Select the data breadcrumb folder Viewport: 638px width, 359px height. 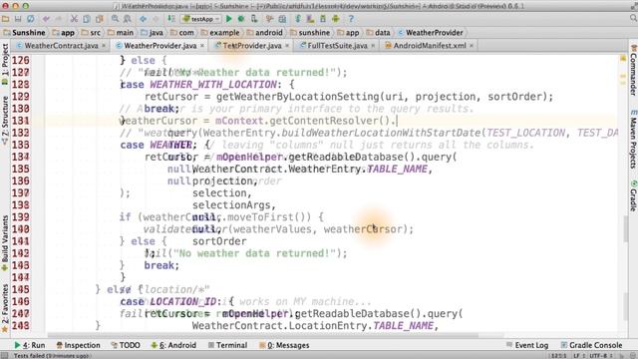tap(379, 33)
